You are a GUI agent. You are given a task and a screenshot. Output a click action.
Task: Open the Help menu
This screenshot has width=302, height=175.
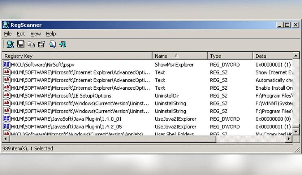pos(51,34)
